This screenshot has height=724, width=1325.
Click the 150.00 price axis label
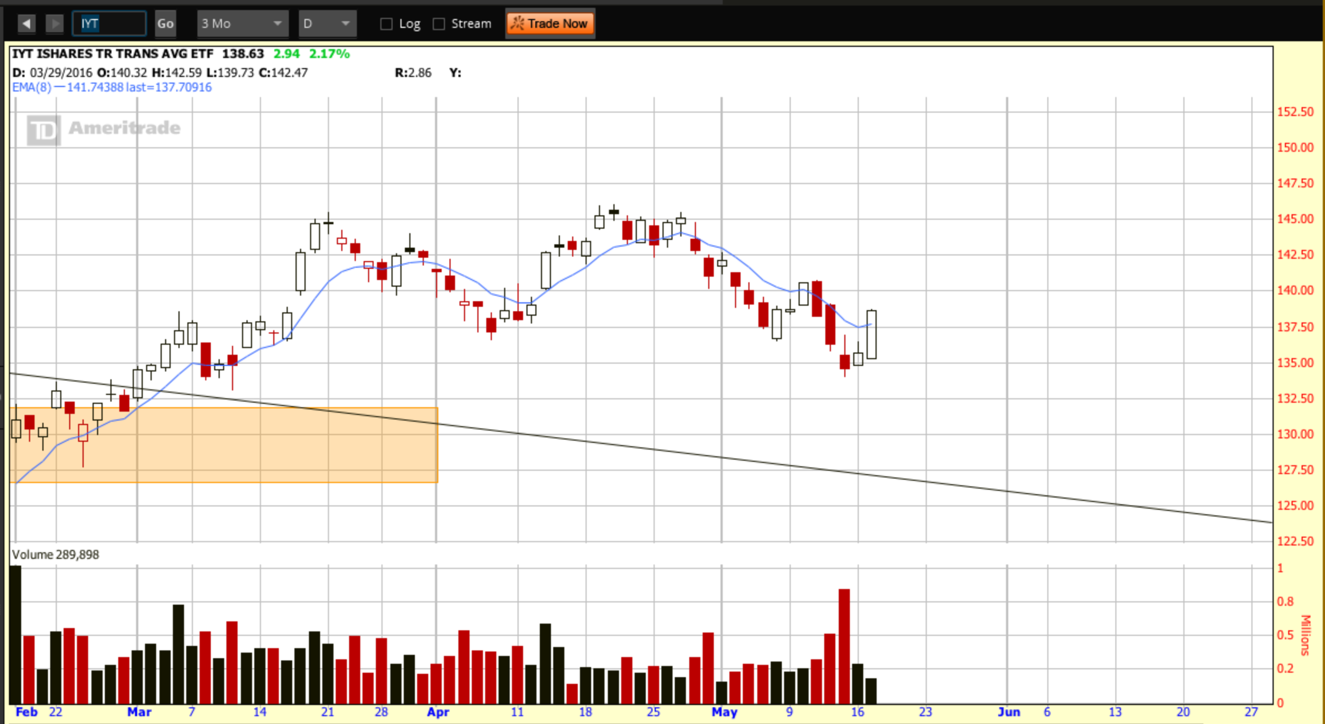[x=1295, y=148]
